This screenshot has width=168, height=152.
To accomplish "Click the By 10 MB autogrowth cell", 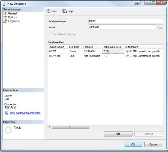I will (x=143, y=56).
